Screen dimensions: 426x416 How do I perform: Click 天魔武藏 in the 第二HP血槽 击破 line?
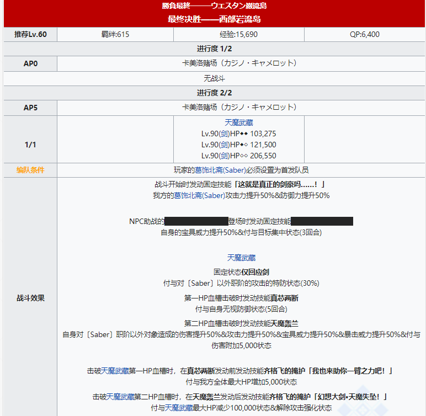[120, 397]
